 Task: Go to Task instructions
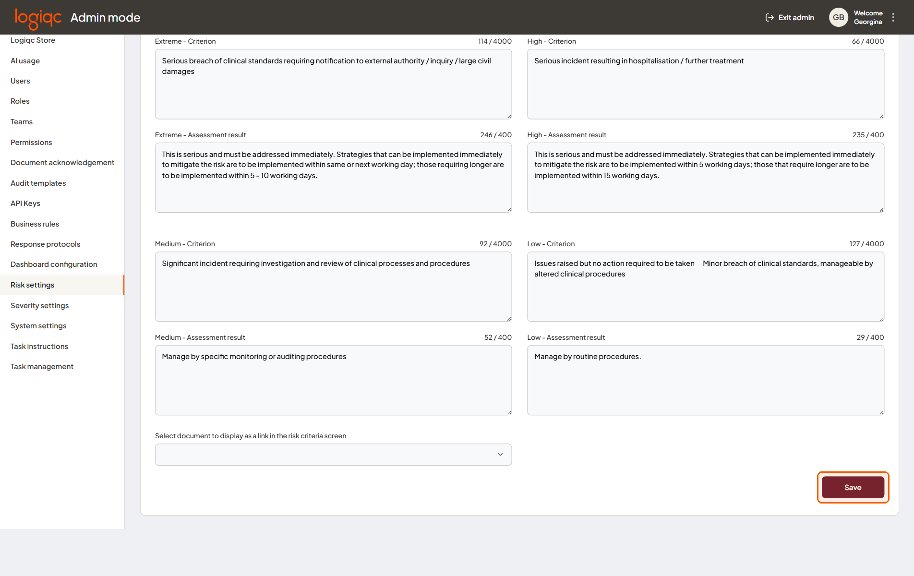(x=39, y=347)
